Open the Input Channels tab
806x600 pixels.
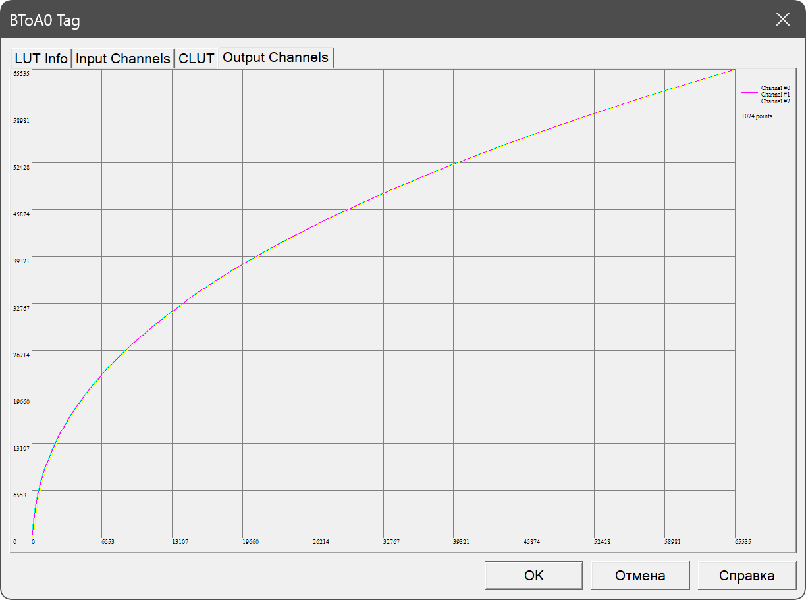pyautogui.click(x=122, y=59)
